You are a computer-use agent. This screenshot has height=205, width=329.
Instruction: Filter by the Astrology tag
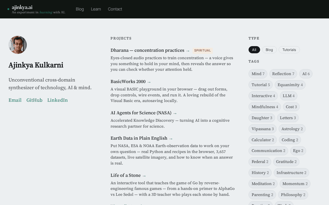tap(292, 129)
